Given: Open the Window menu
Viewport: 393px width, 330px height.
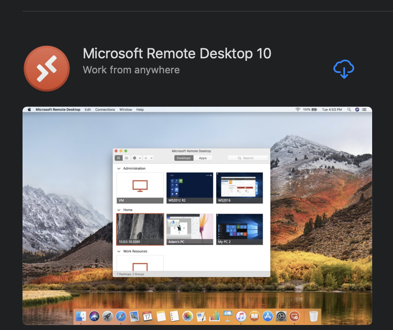Looking at the screenshot, I should (126, 110).
